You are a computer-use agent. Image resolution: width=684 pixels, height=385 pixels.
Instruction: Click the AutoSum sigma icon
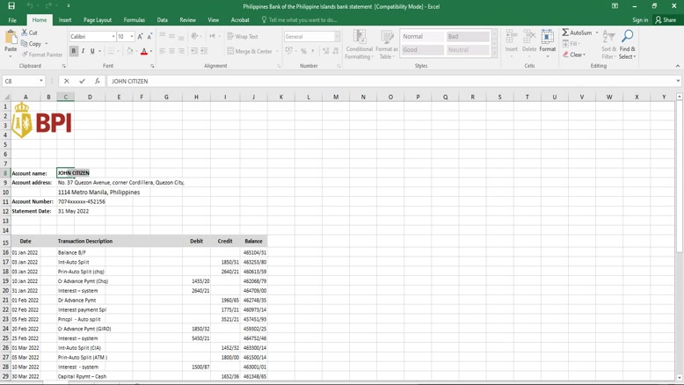(566, 33)
